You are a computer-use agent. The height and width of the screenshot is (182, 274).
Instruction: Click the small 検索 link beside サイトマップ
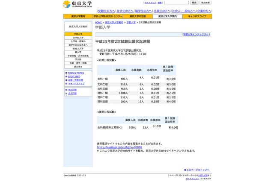pyautogui.click(x=160, y=3)
